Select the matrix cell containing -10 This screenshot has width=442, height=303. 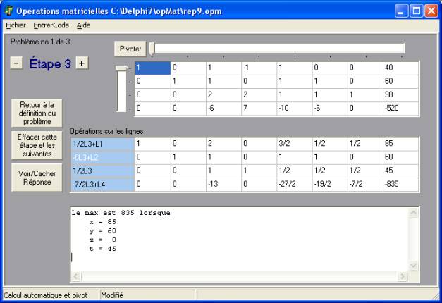click(x=294, y=109)
